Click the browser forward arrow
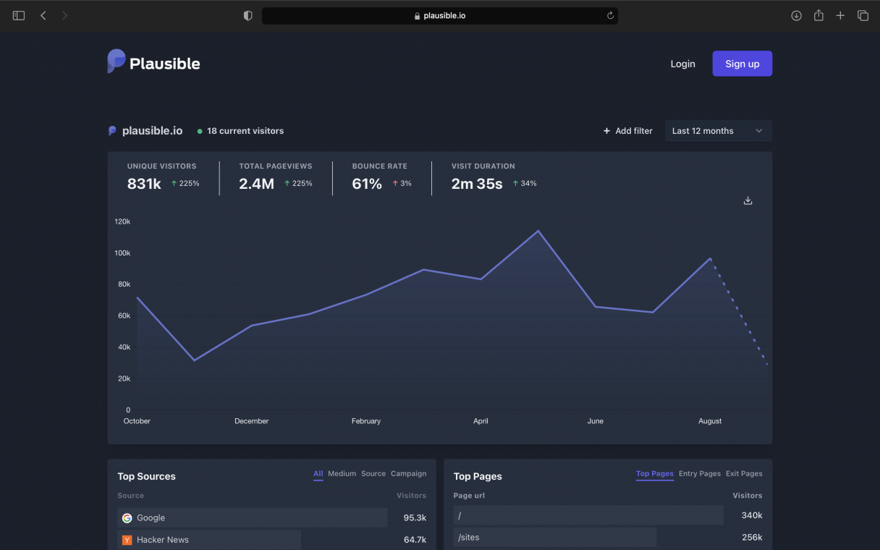The image size is (880, 550). tap(64, 15)
